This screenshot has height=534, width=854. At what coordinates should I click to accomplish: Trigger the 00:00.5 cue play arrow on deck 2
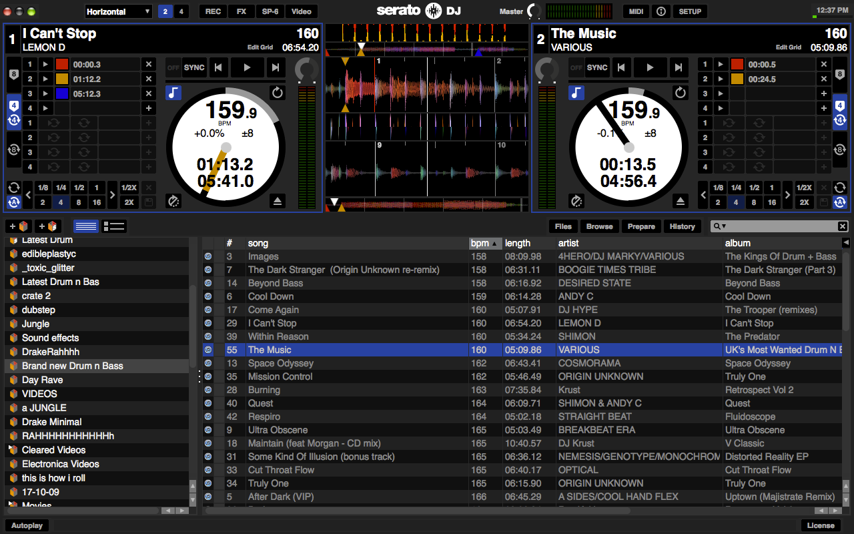(721, 64)
